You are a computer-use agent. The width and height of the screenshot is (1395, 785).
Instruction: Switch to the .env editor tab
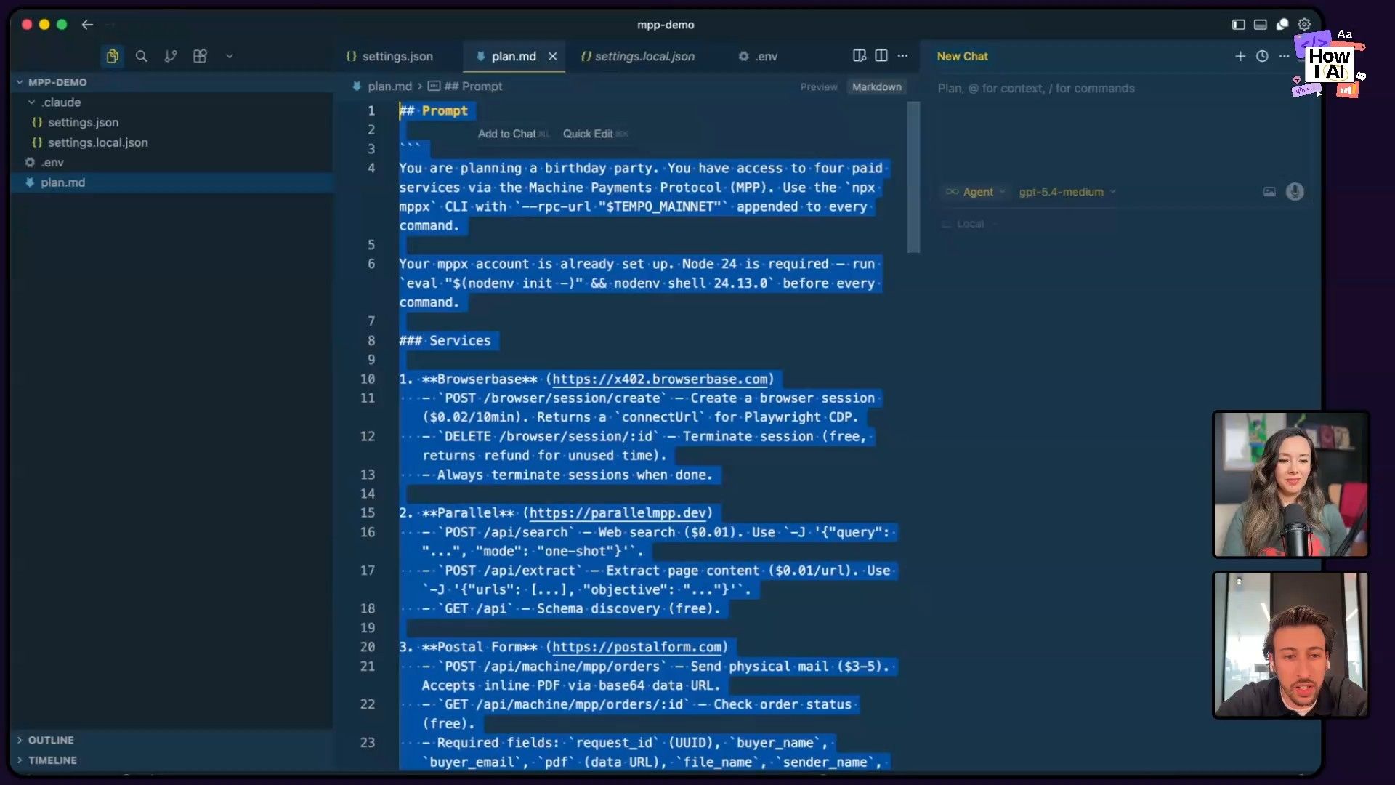click(758, 56)
